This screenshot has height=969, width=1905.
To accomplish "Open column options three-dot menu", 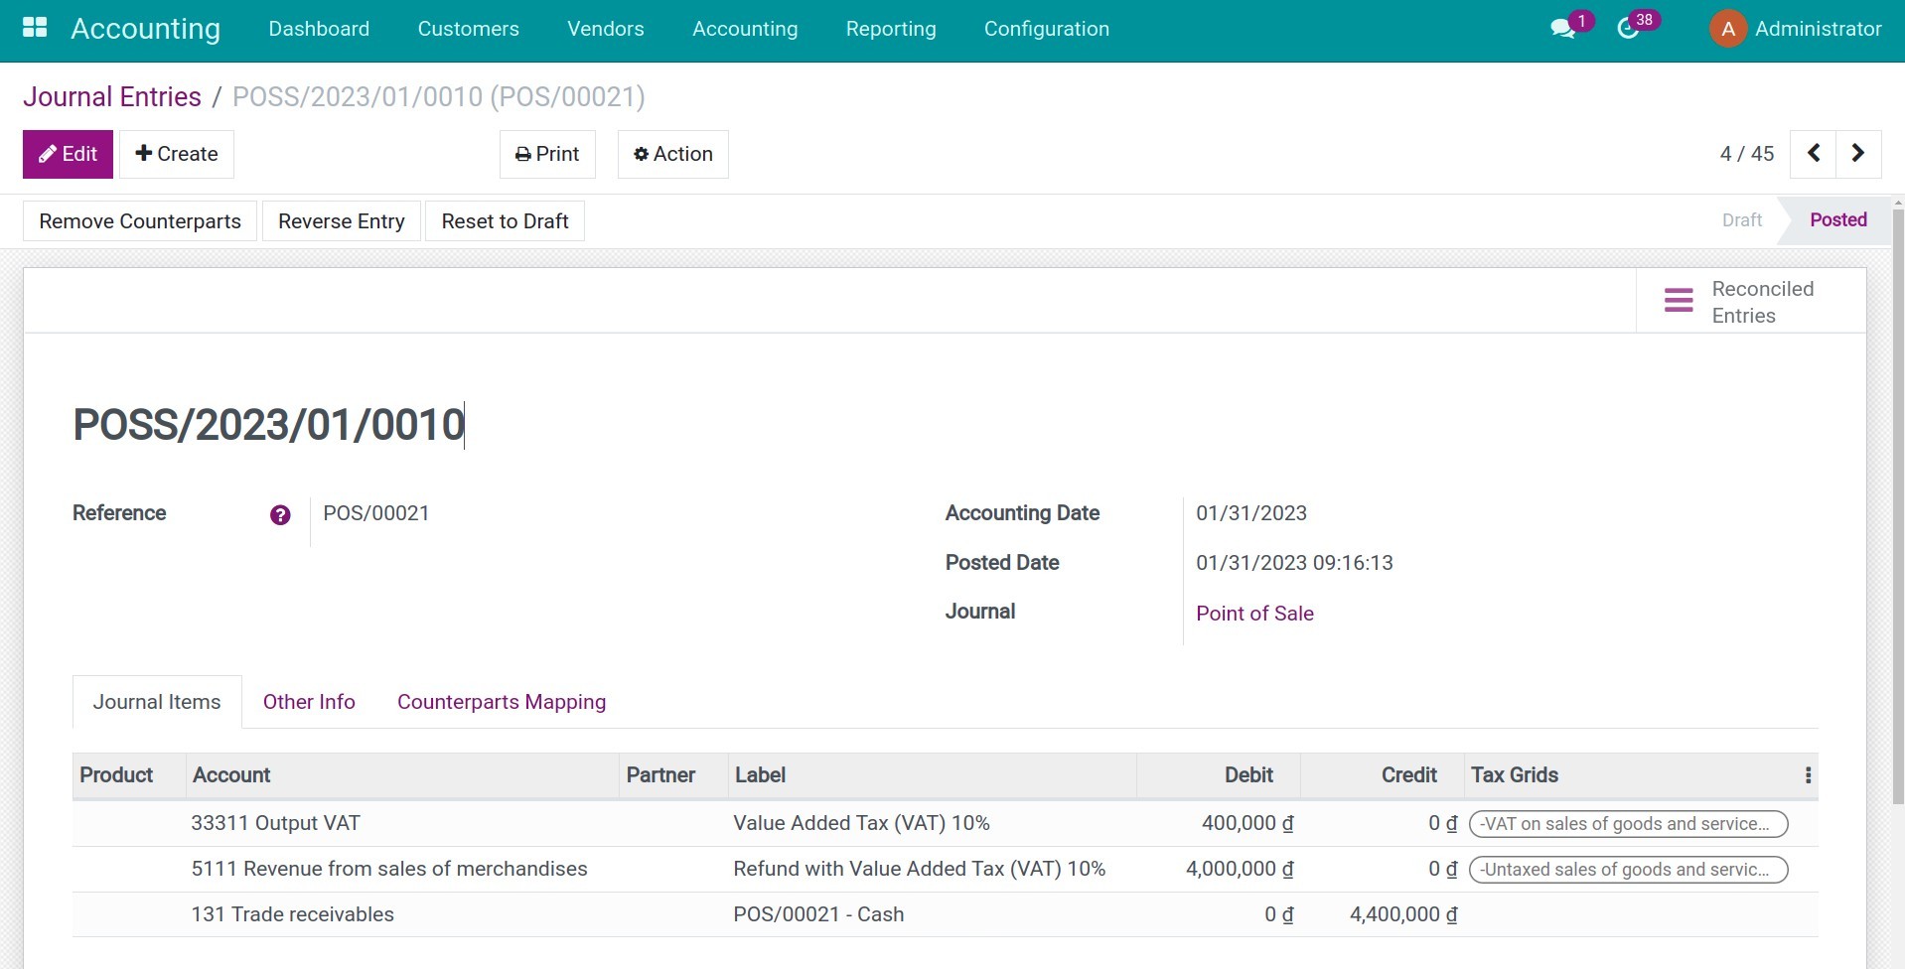I will coord(1808,775).
